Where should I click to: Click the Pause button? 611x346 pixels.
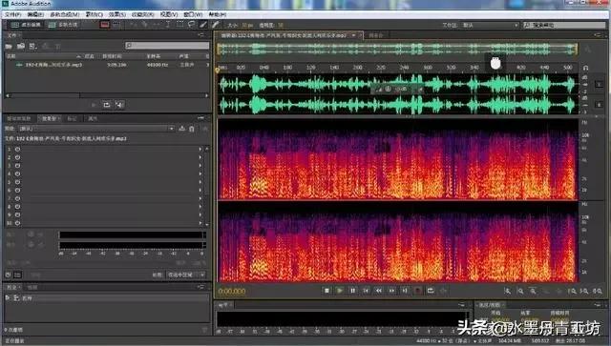point(352,291)
